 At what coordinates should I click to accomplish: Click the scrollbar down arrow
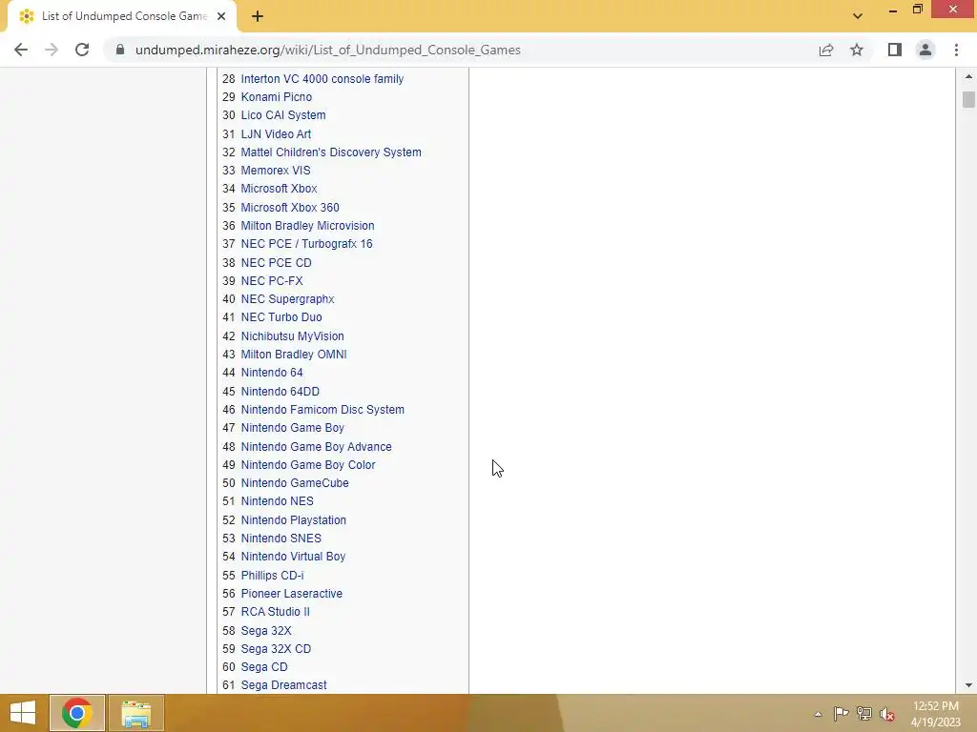[x=968, y=685]
